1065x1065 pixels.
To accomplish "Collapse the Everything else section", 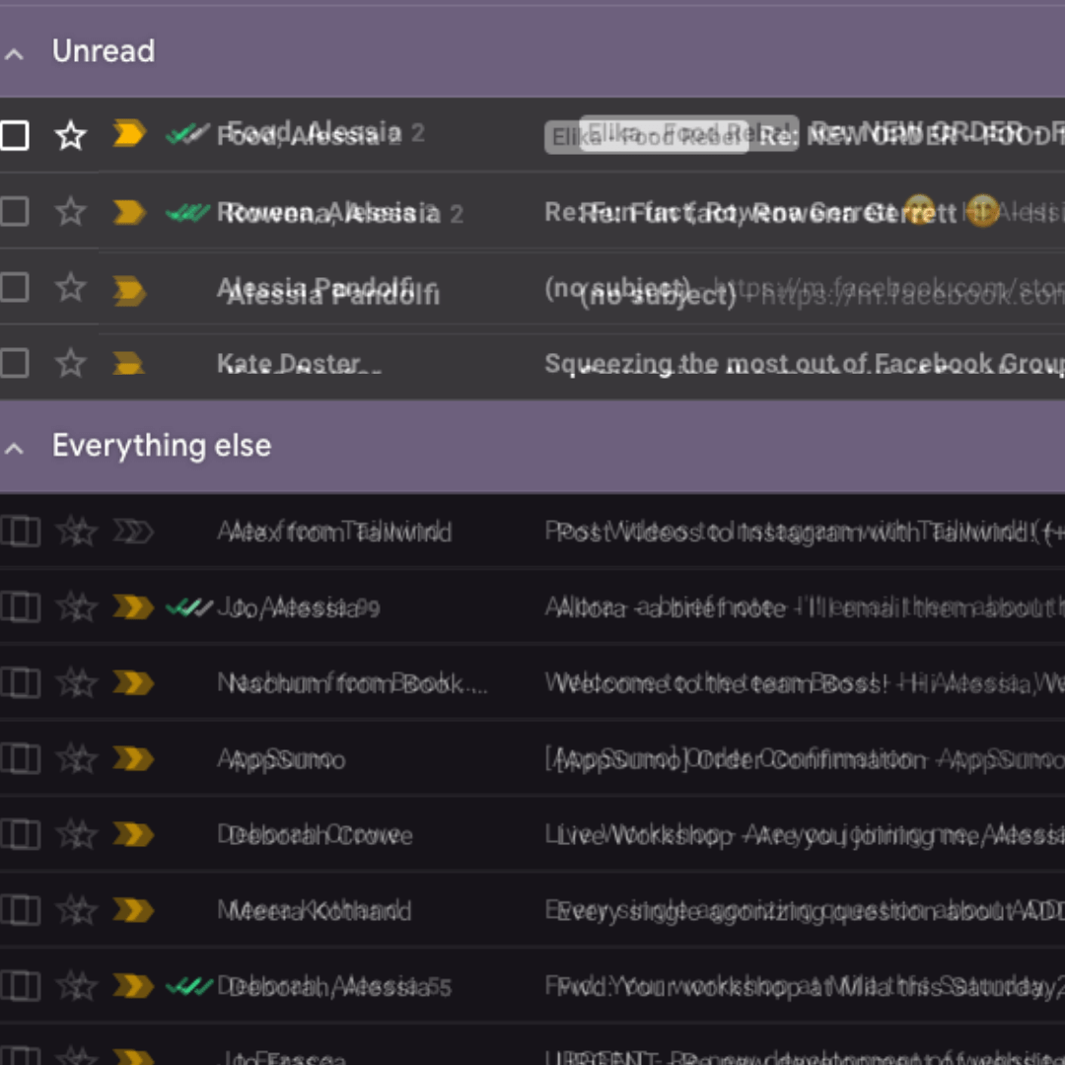I will 15,449.
